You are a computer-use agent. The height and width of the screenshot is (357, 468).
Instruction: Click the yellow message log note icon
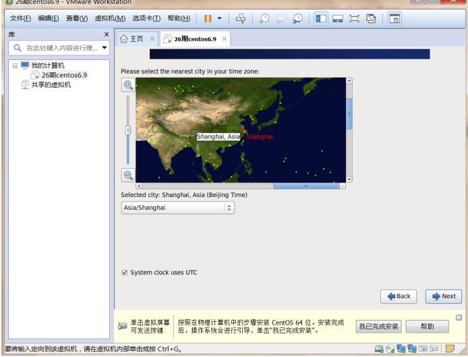pyautogui.click(x=450, y=349)
